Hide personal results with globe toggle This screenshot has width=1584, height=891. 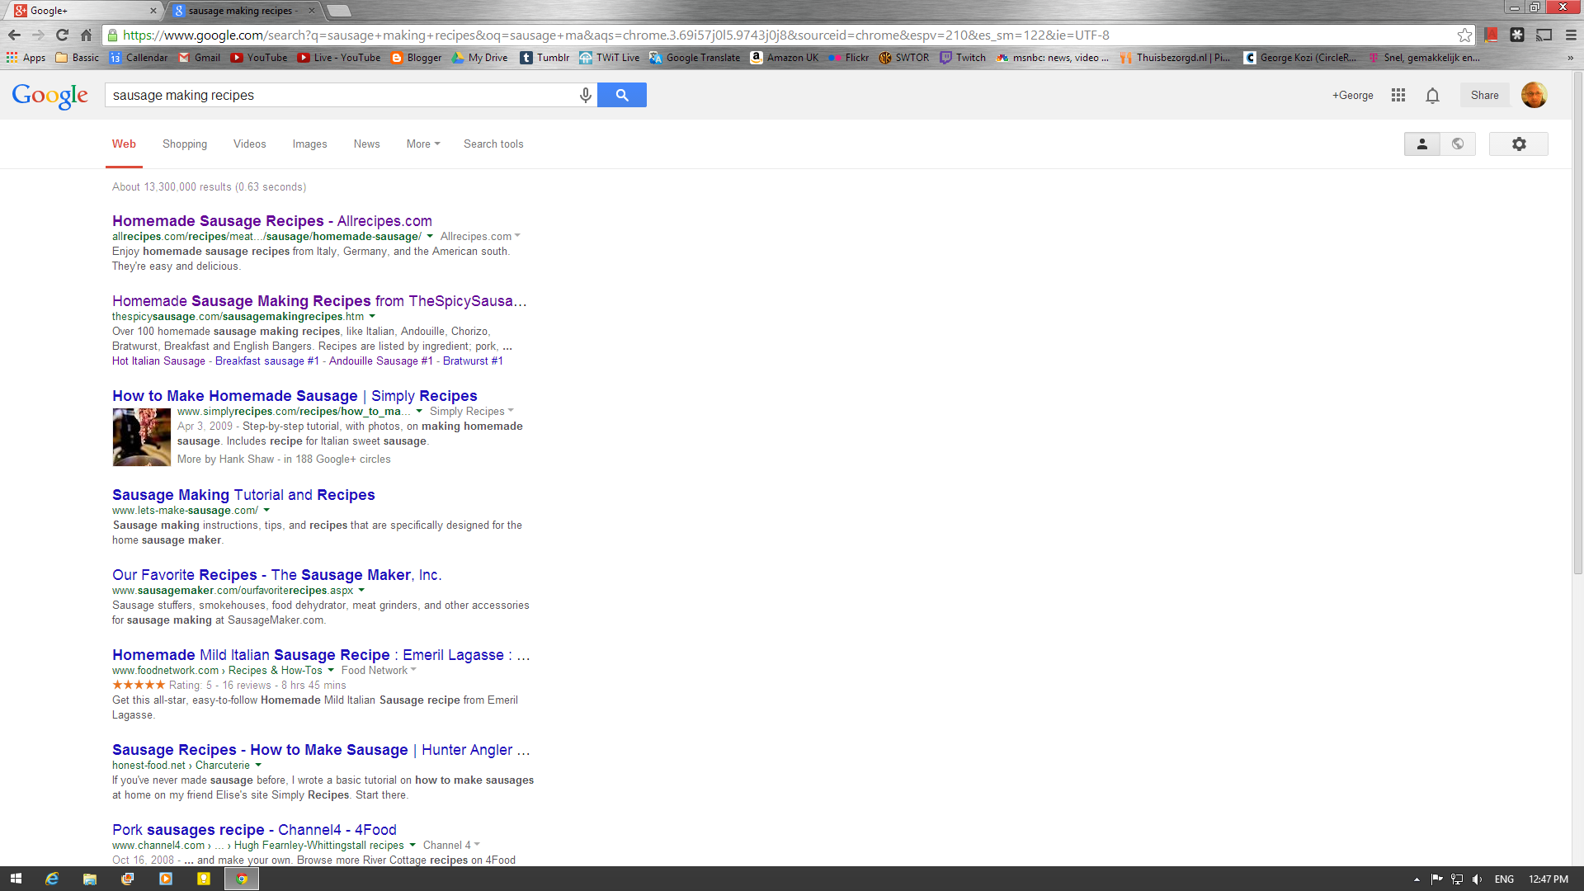(x=1458, y=144)
